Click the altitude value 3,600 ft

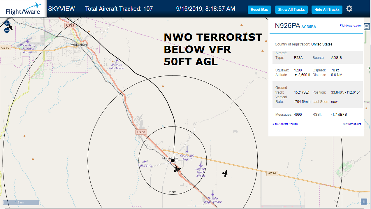pyautogui.click(x=302, y=75)
